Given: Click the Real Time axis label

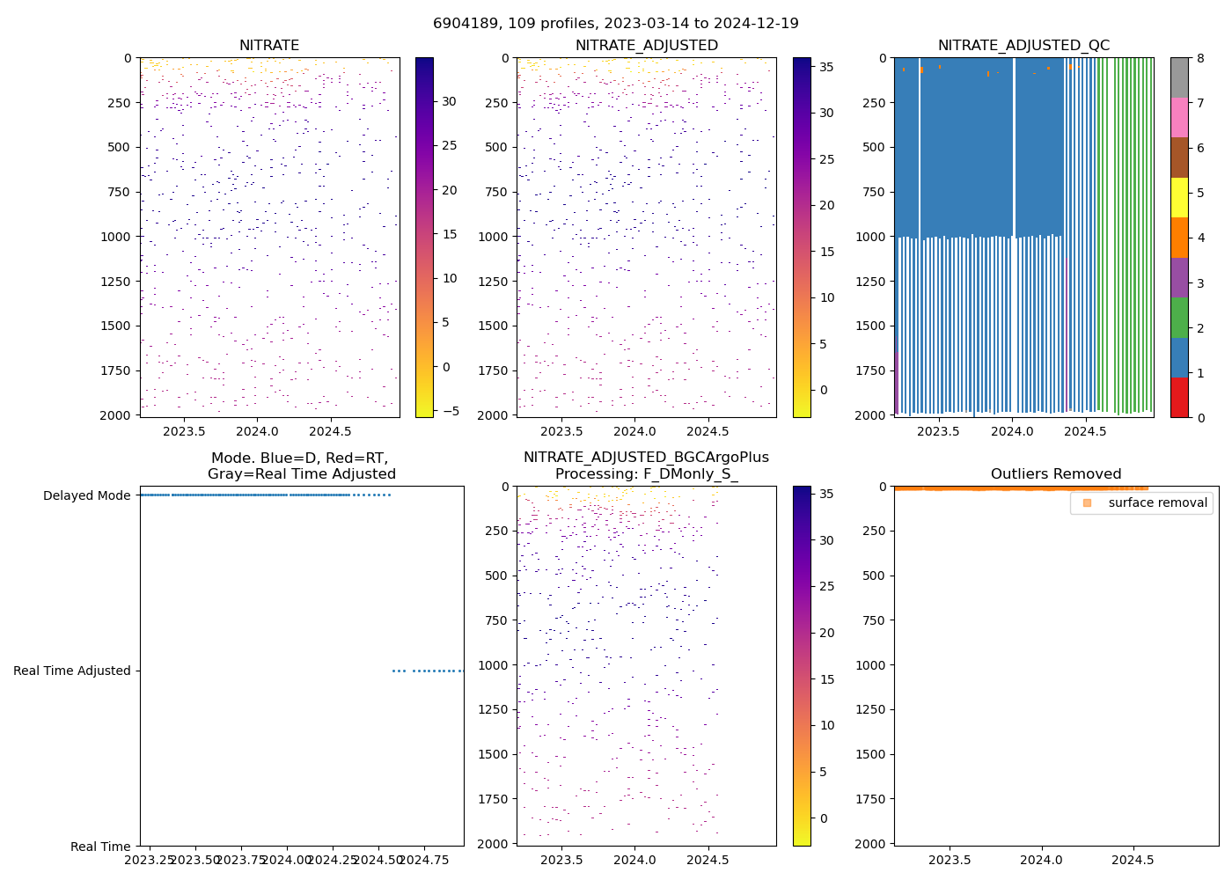Looking at the screenshot, I should click(100, 847).
